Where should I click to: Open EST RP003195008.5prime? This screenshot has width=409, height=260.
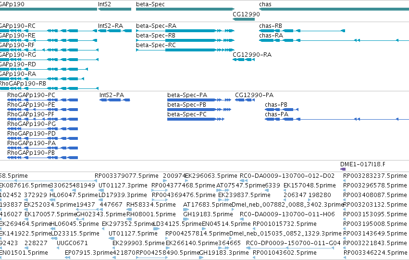(x=375, y=224)
